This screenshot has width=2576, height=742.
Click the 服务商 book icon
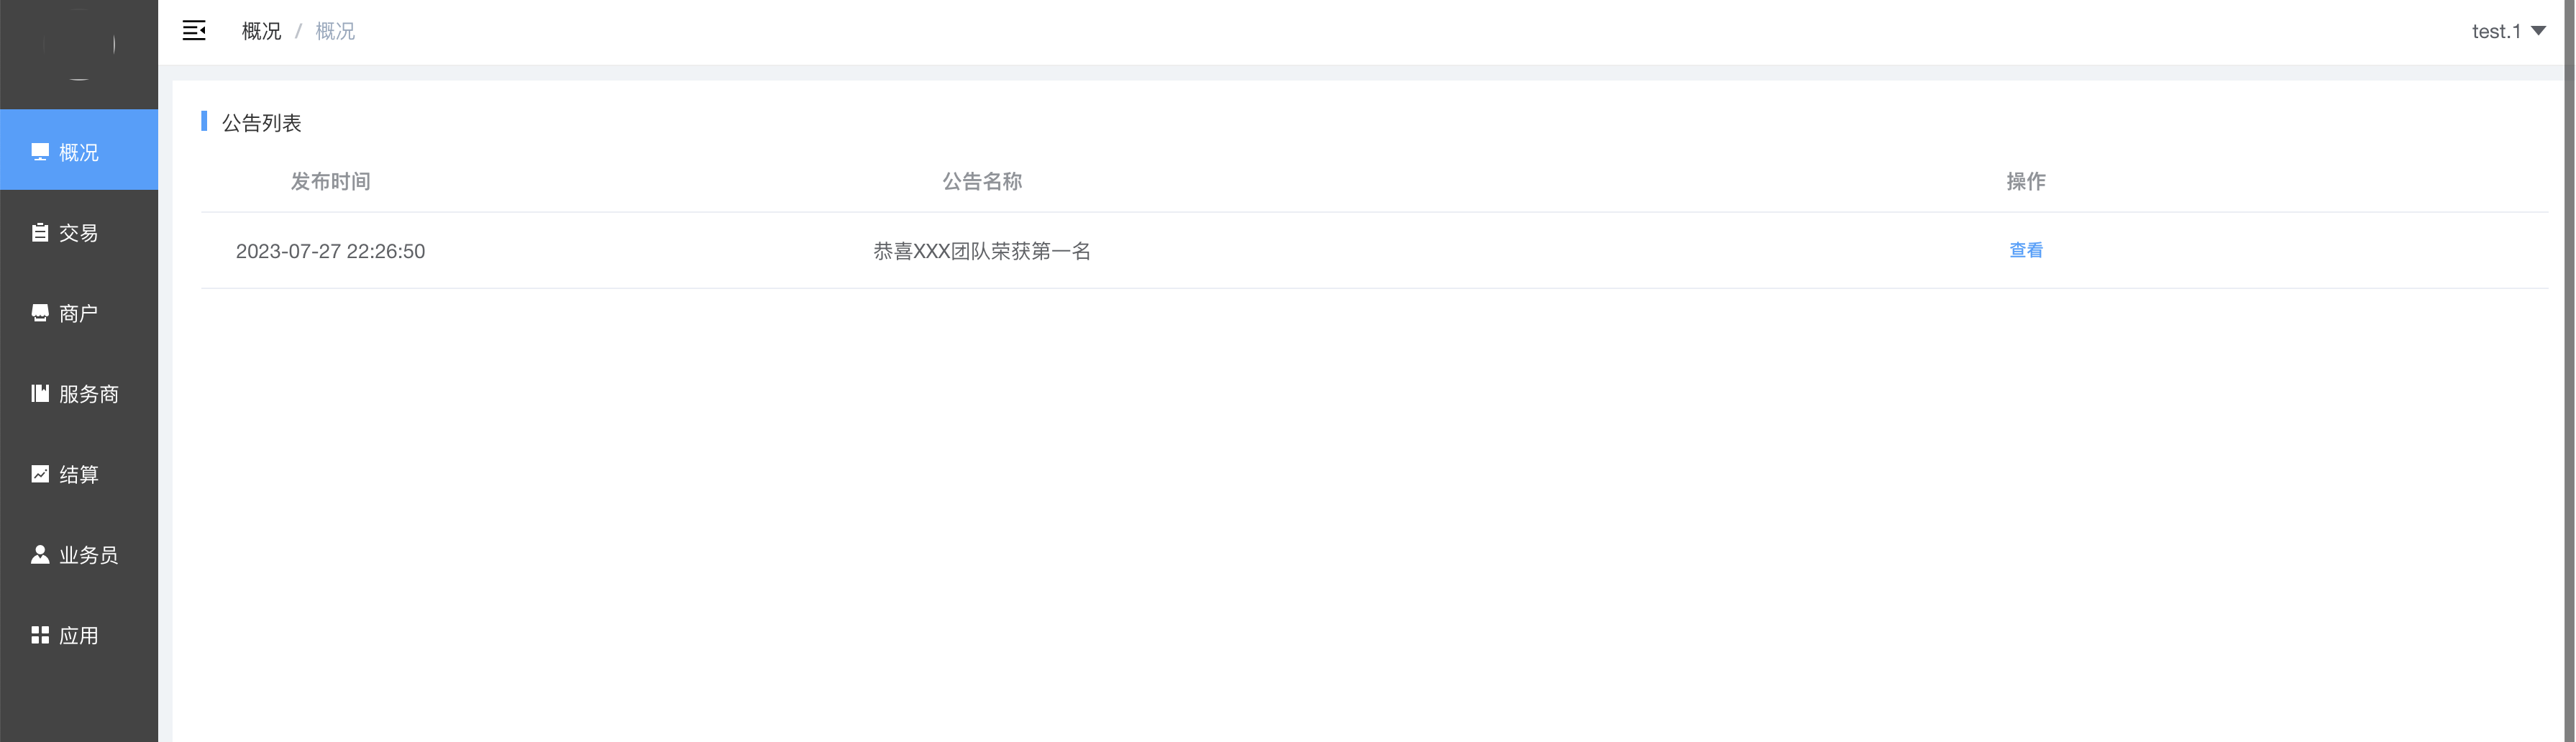click(40, 394)
